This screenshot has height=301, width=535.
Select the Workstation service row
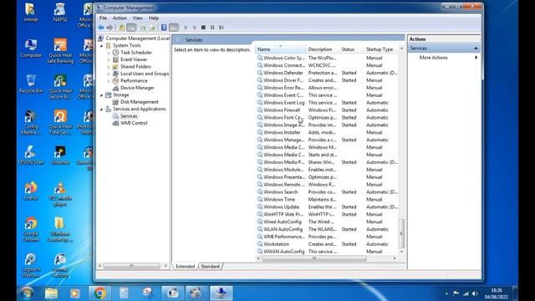[x=327, y=244]
